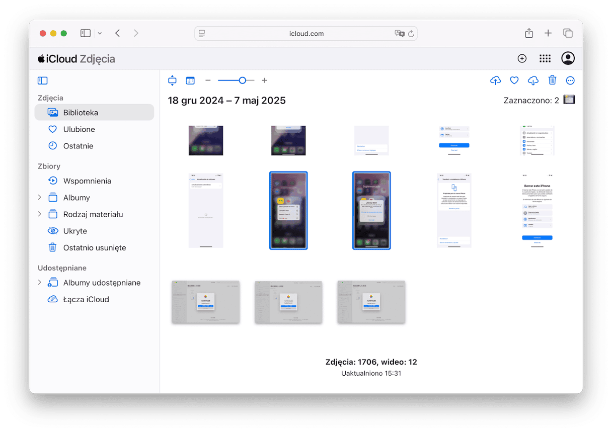
Task: Click the iCloud create plus-in-circle button
Action: 522,59
